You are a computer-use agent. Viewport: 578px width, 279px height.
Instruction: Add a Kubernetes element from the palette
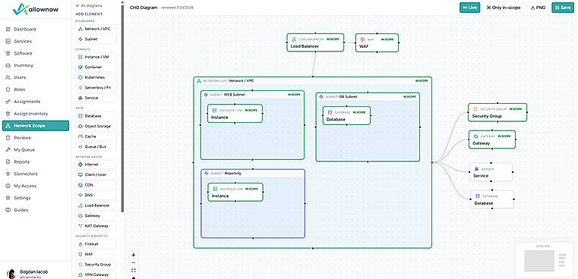coord(96,77)
